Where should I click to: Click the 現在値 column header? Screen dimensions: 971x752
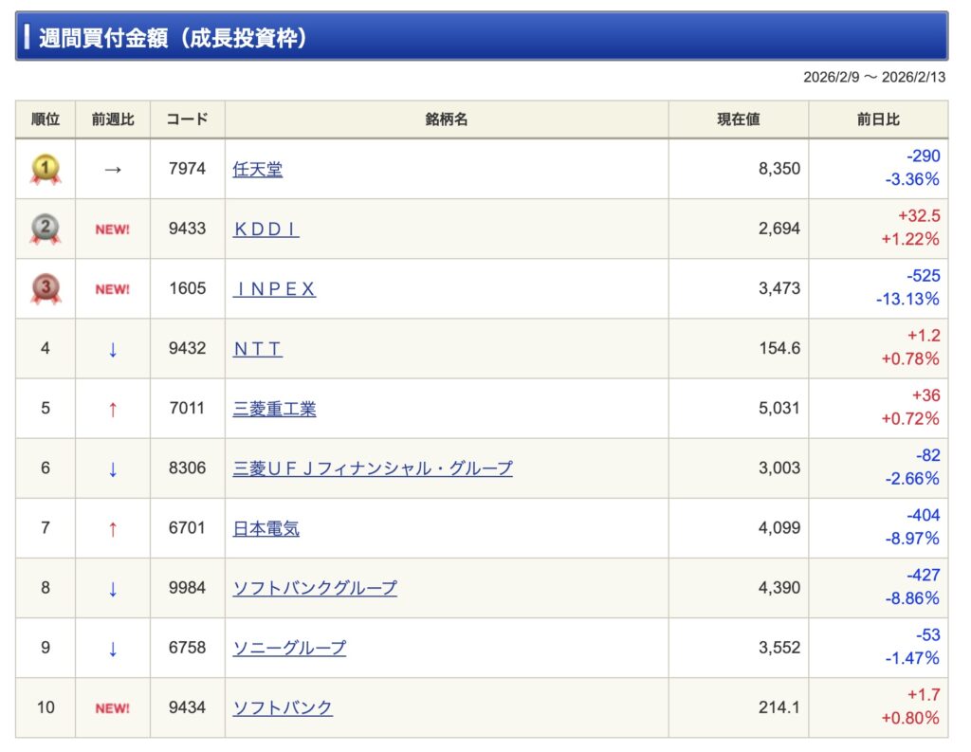click(738, 120)
